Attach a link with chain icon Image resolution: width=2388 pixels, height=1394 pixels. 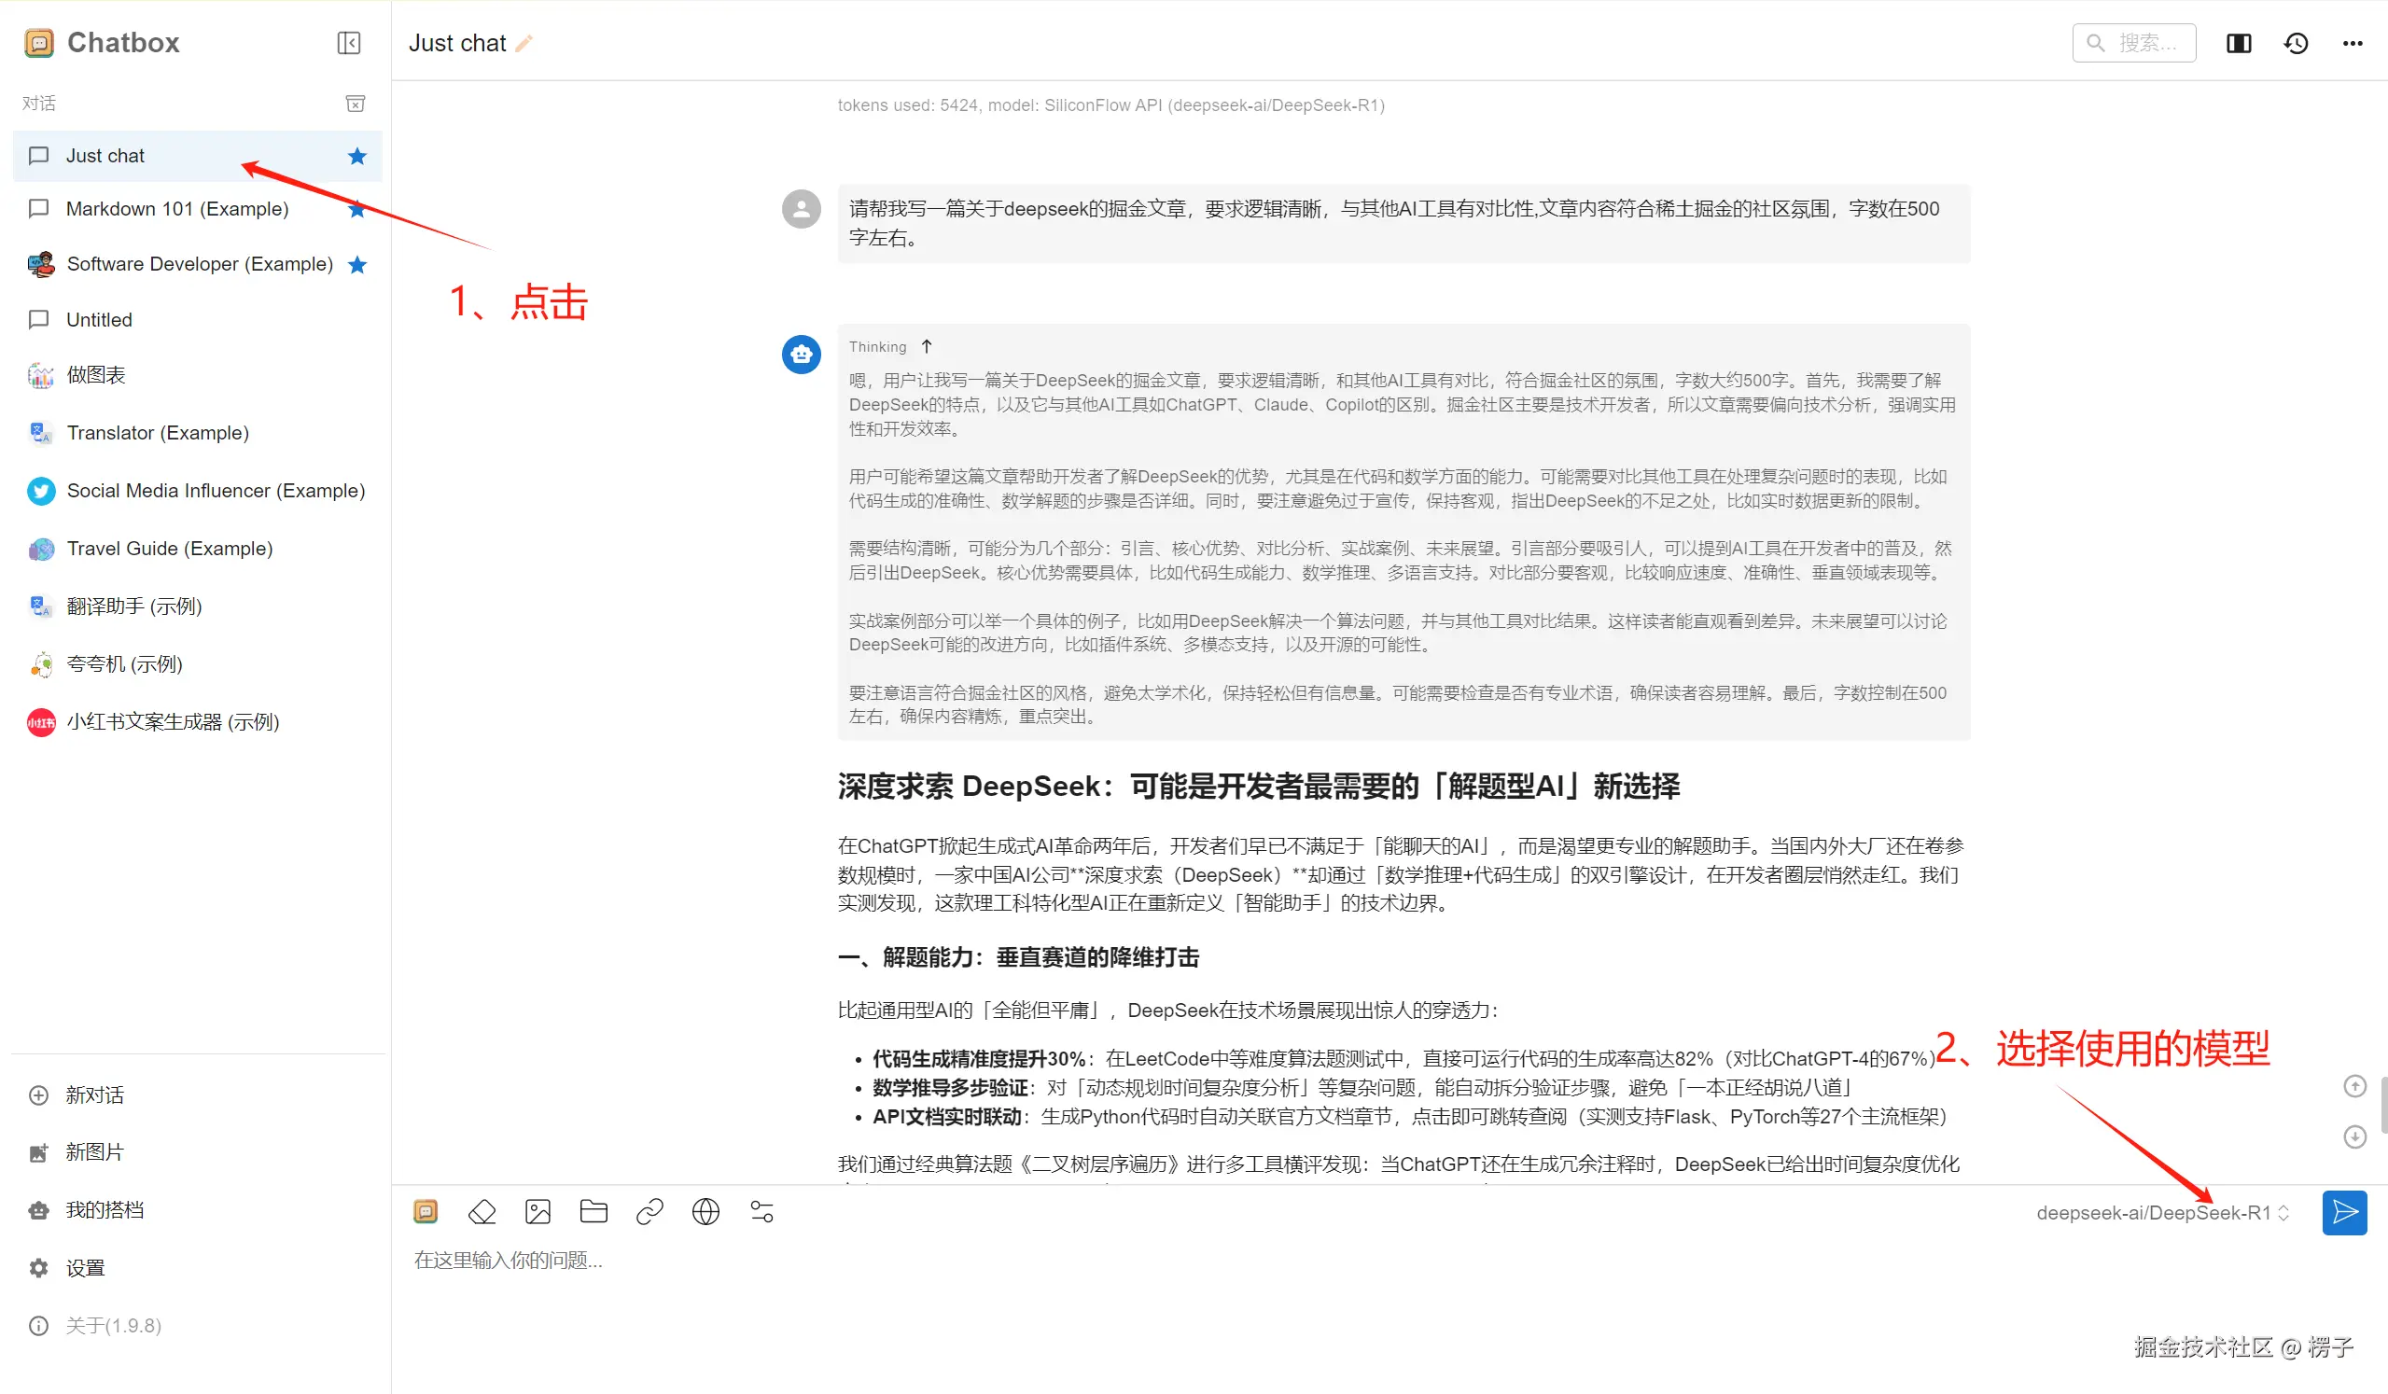click(650, 1212)
